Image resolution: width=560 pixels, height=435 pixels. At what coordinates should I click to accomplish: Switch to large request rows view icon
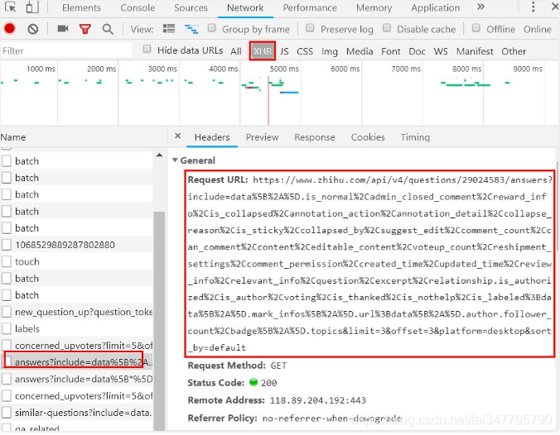coord(168,28)
